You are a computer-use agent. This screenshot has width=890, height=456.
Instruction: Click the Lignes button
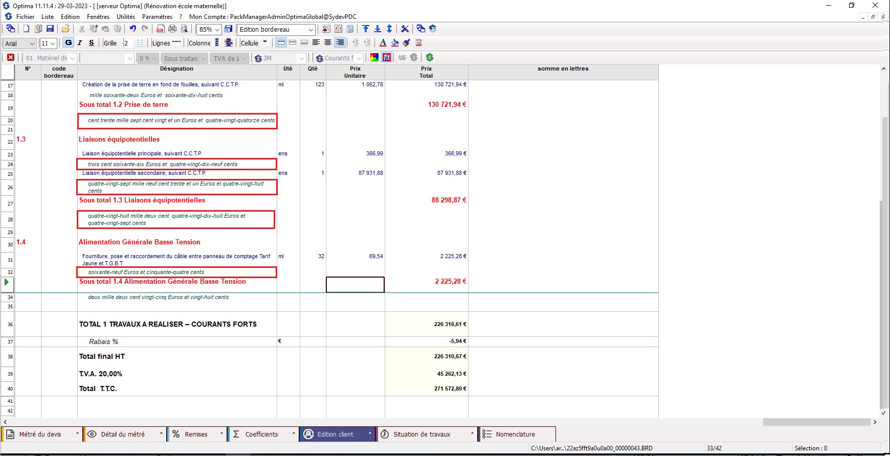[x=161, y=43]
